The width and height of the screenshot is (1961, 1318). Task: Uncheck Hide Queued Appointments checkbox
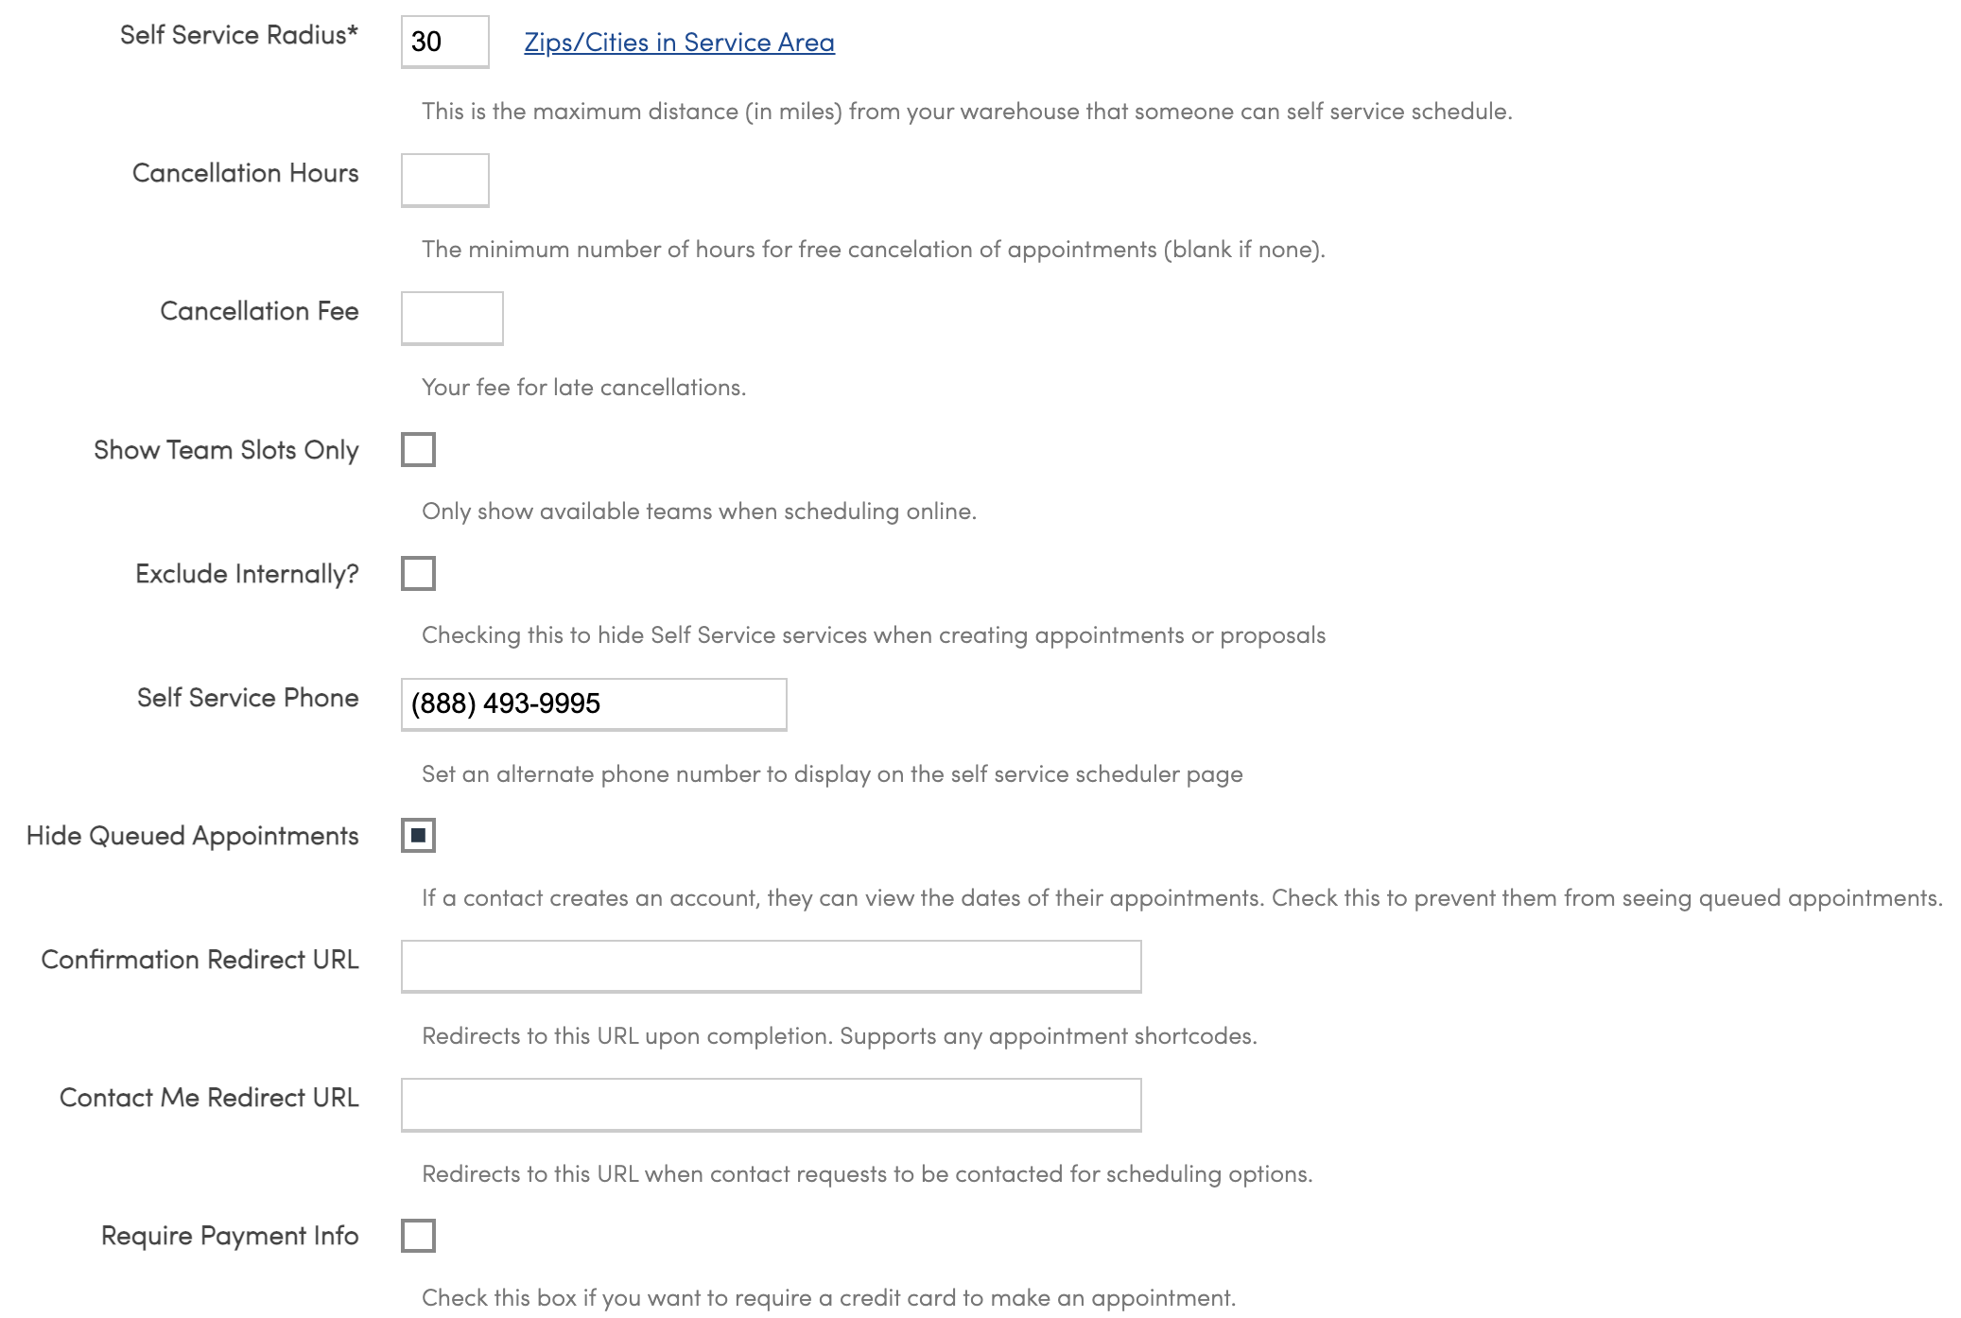click(418, 836)
